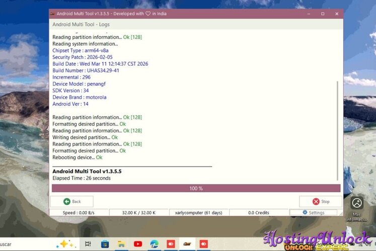Stop the running operation
Image resolution: width=376 pixels, height=251 pixels.
pos(321,201)
